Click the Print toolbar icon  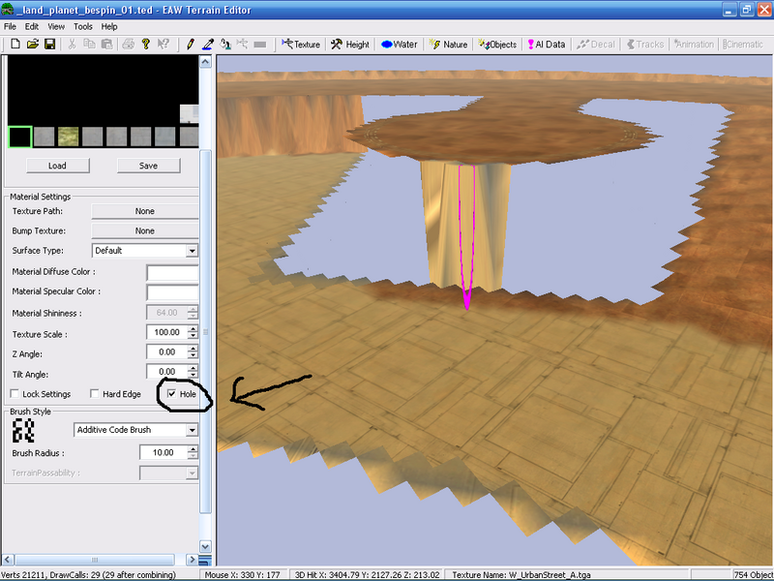click(129, 44)
